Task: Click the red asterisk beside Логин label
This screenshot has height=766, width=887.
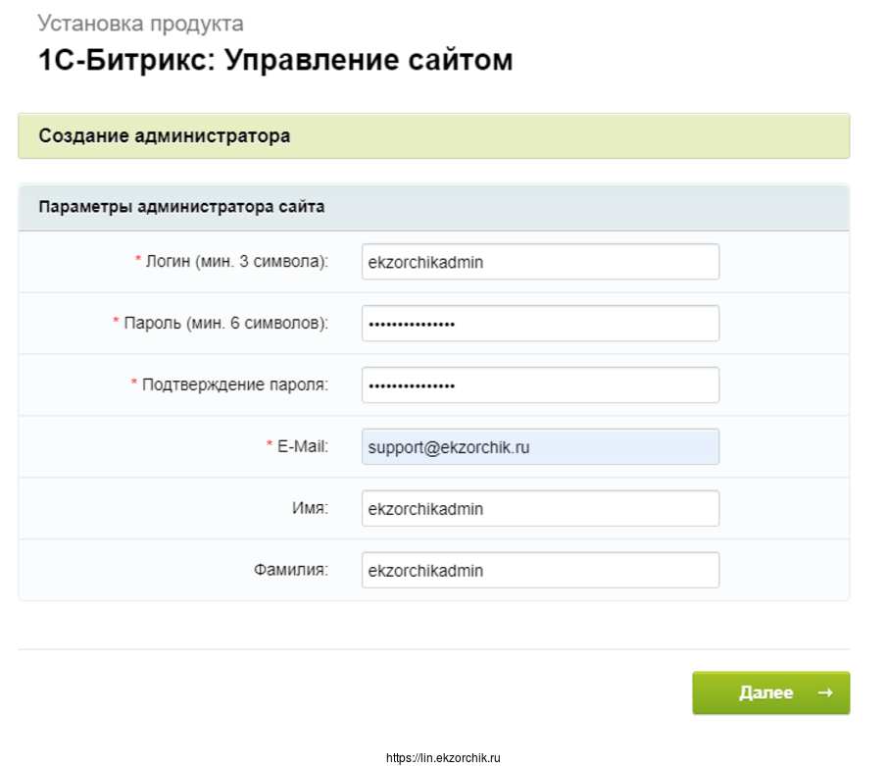Action: [x=138, y=261]
